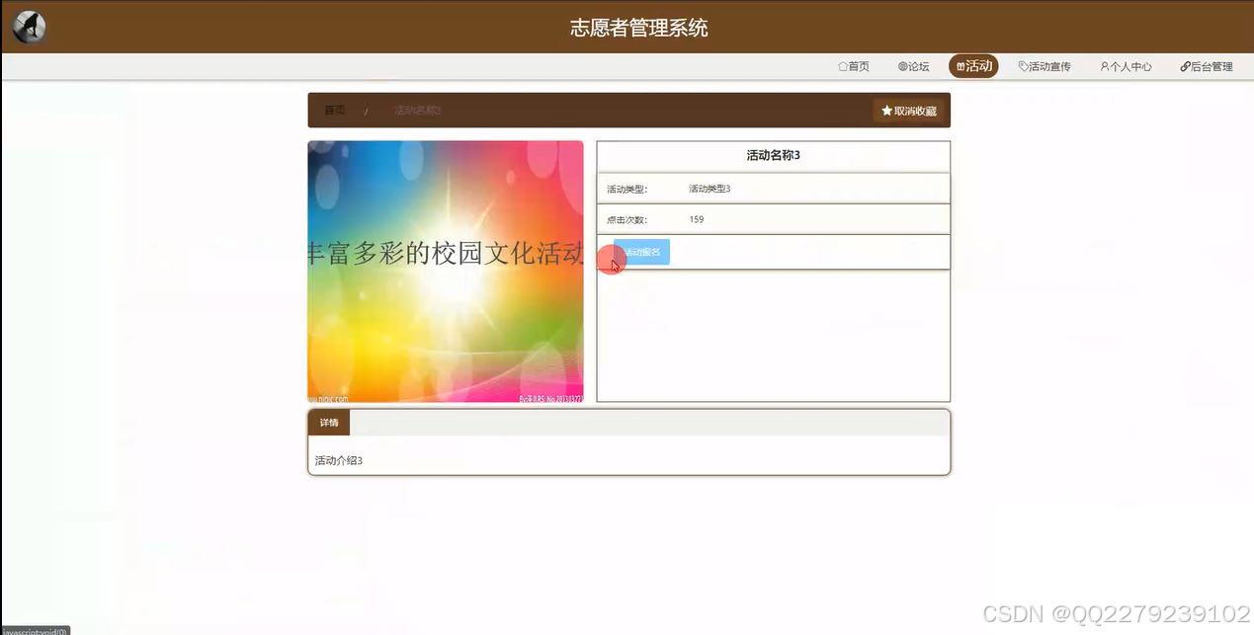
Task: Click the site logo in the top-left corner
Action: click(28, 27)
